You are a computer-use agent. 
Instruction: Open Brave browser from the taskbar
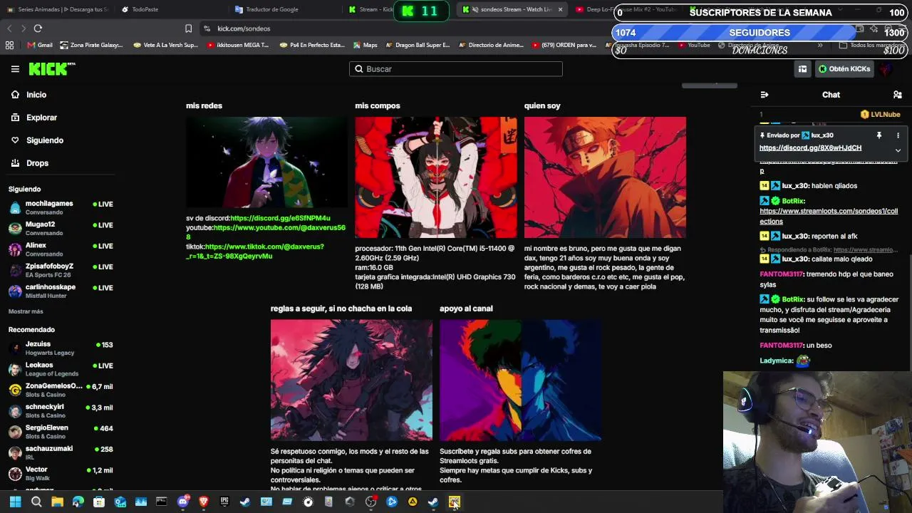203,502
